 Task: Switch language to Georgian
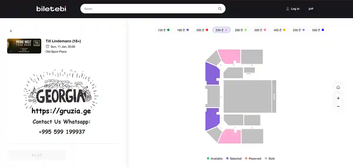(x=311, y=9)
